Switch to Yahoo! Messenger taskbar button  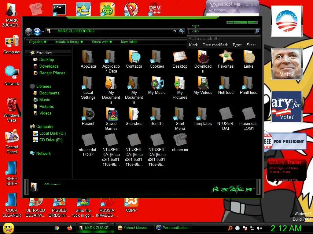134,228
